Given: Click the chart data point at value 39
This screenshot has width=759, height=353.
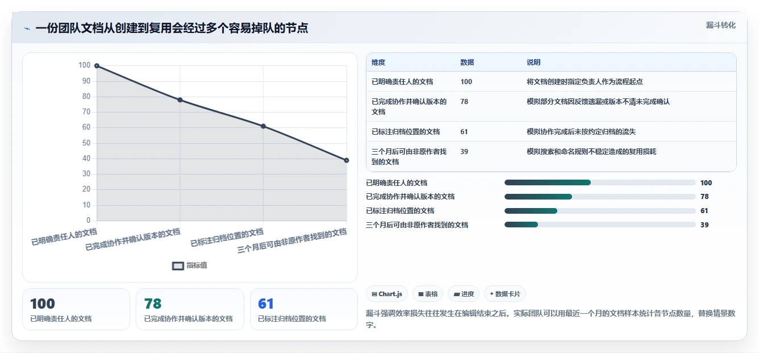Looking at the screenshot, I should [x=347, y=160].
